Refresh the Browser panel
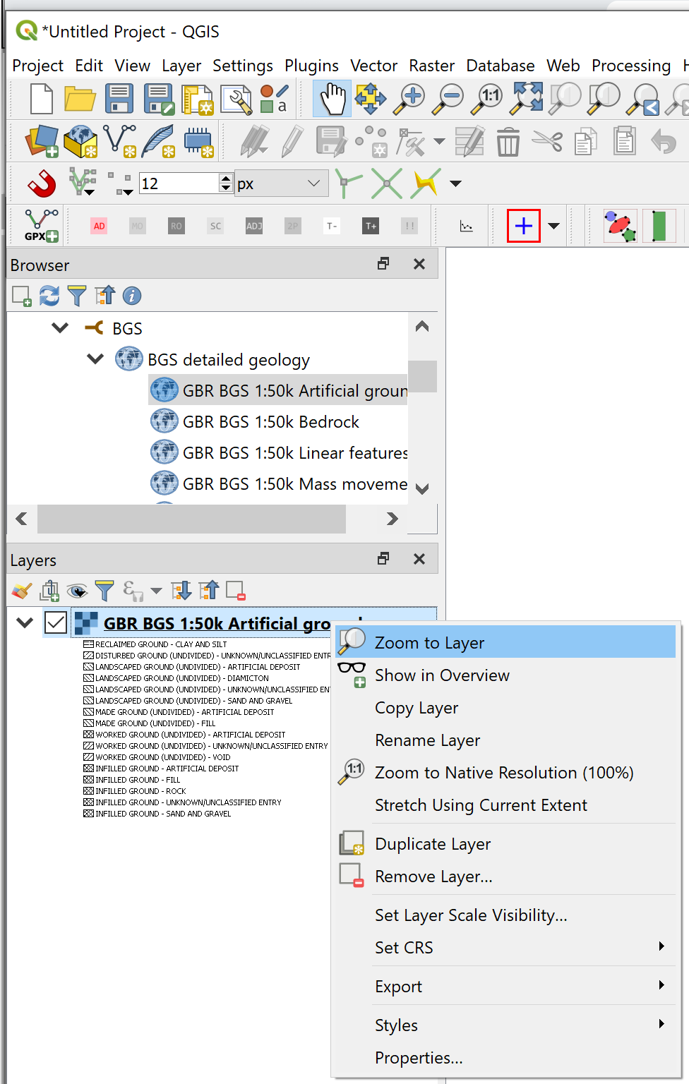Image resolution: width=689 pixels, height=1084 pixels. (x=49, y=296)
